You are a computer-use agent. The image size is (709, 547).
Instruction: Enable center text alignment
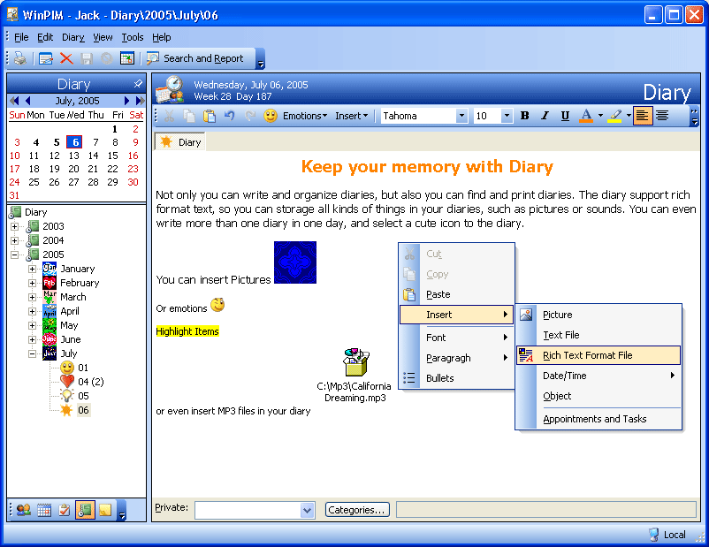662,116
